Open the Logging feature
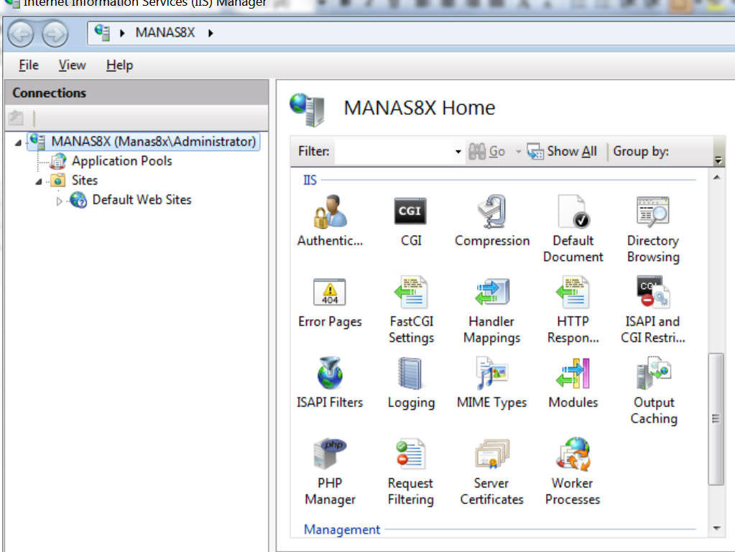 [x=411, y=383]
